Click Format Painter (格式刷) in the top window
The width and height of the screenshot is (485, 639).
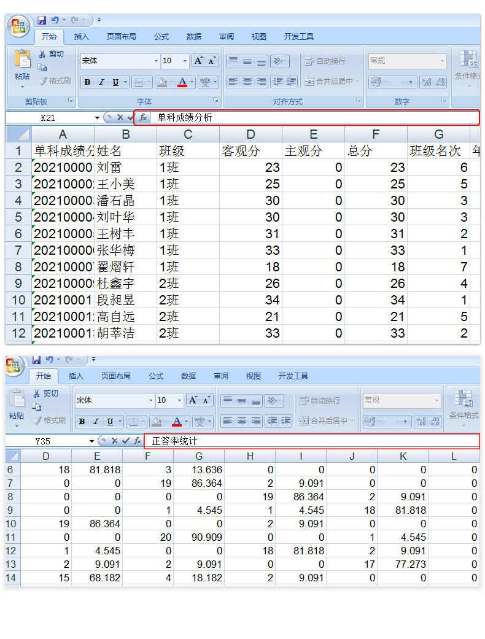click(54, 81)
